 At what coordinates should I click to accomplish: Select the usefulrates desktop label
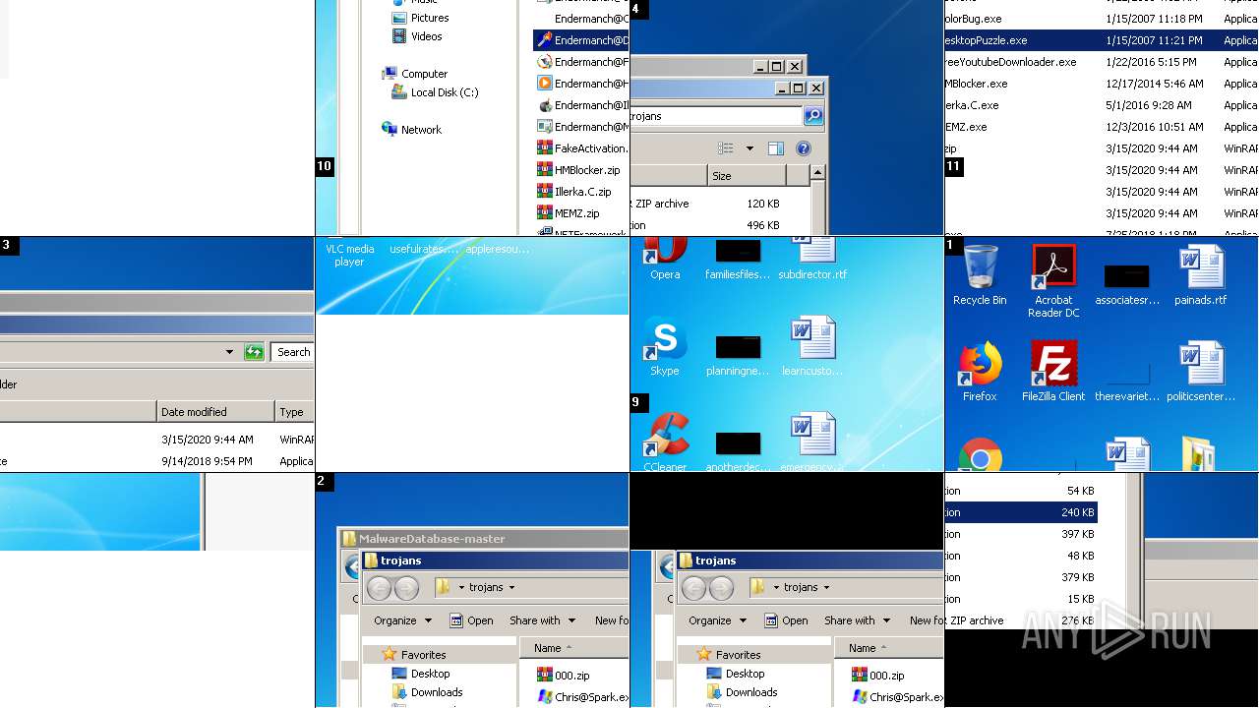click(x=423, y=250)
